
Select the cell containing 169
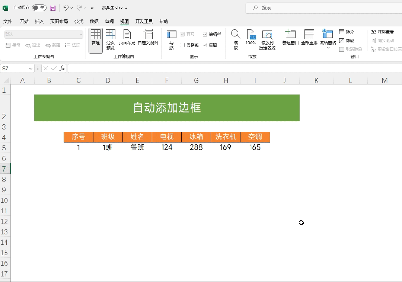pyautogui.click(x=226, y=148)
